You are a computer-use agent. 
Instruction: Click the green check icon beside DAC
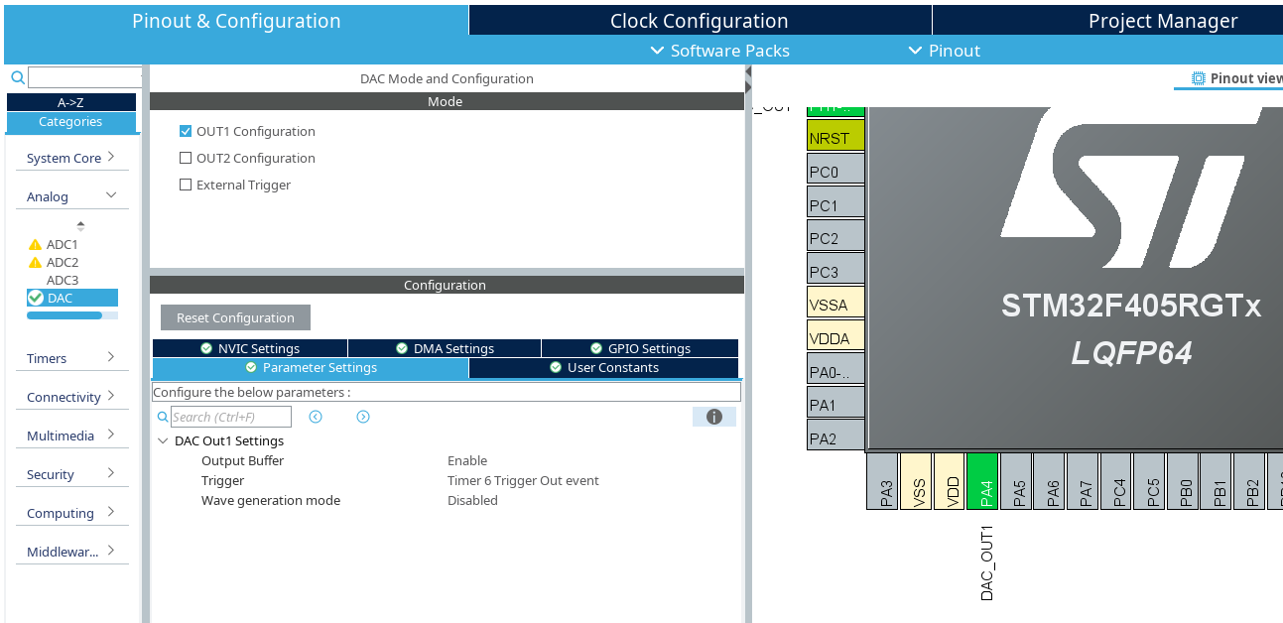(36, 298)
